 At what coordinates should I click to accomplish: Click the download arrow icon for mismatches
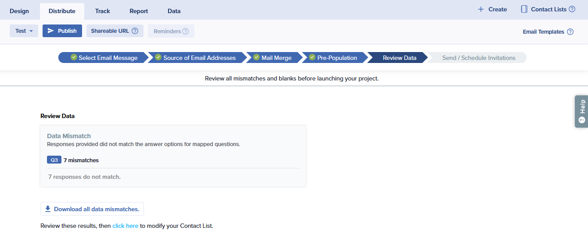(x=48, y=209)
